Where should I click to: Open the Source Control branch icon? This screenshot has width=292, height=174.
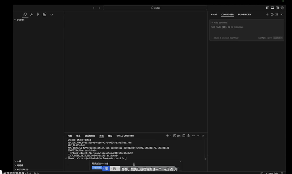pos(38,14)
